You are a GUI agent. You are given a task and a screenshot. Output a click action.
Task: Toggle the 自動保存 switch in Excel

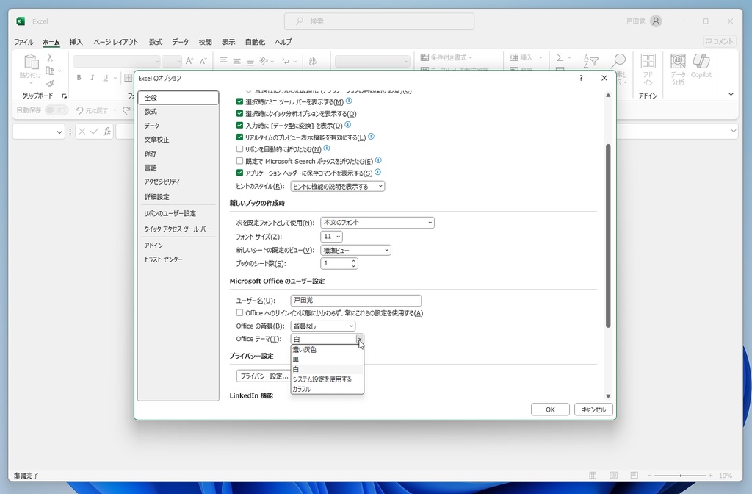coord(56,110)
